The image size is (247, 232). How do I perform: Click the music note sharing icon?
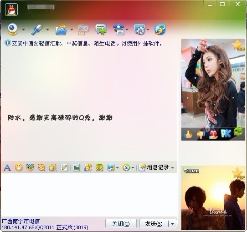tap(88, 167)
